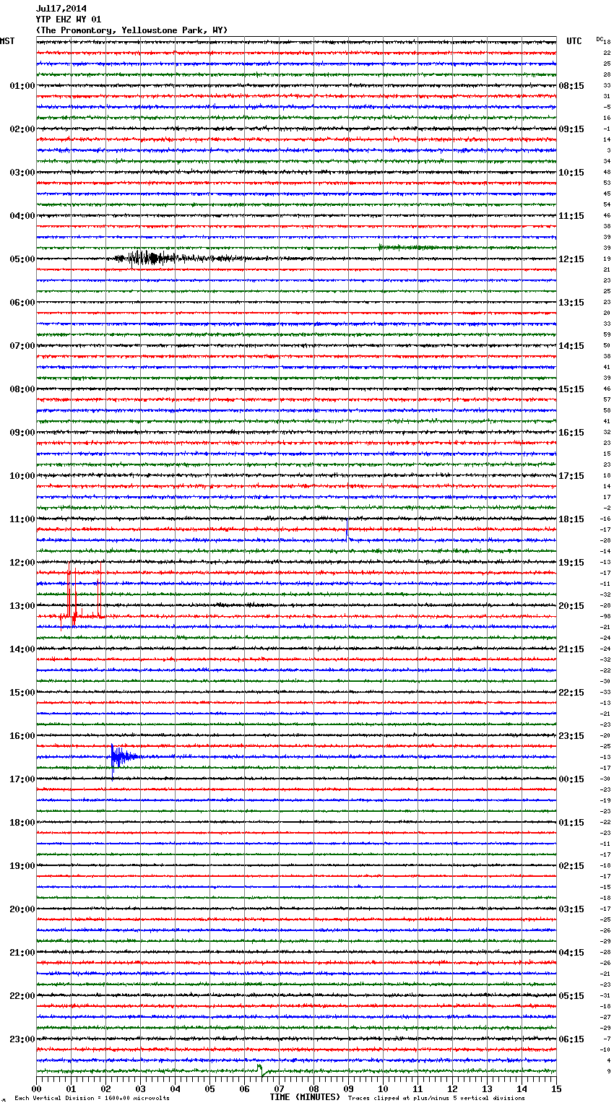
Task: Select the 21:00 MST time label
Action: (x=22, y=953)
